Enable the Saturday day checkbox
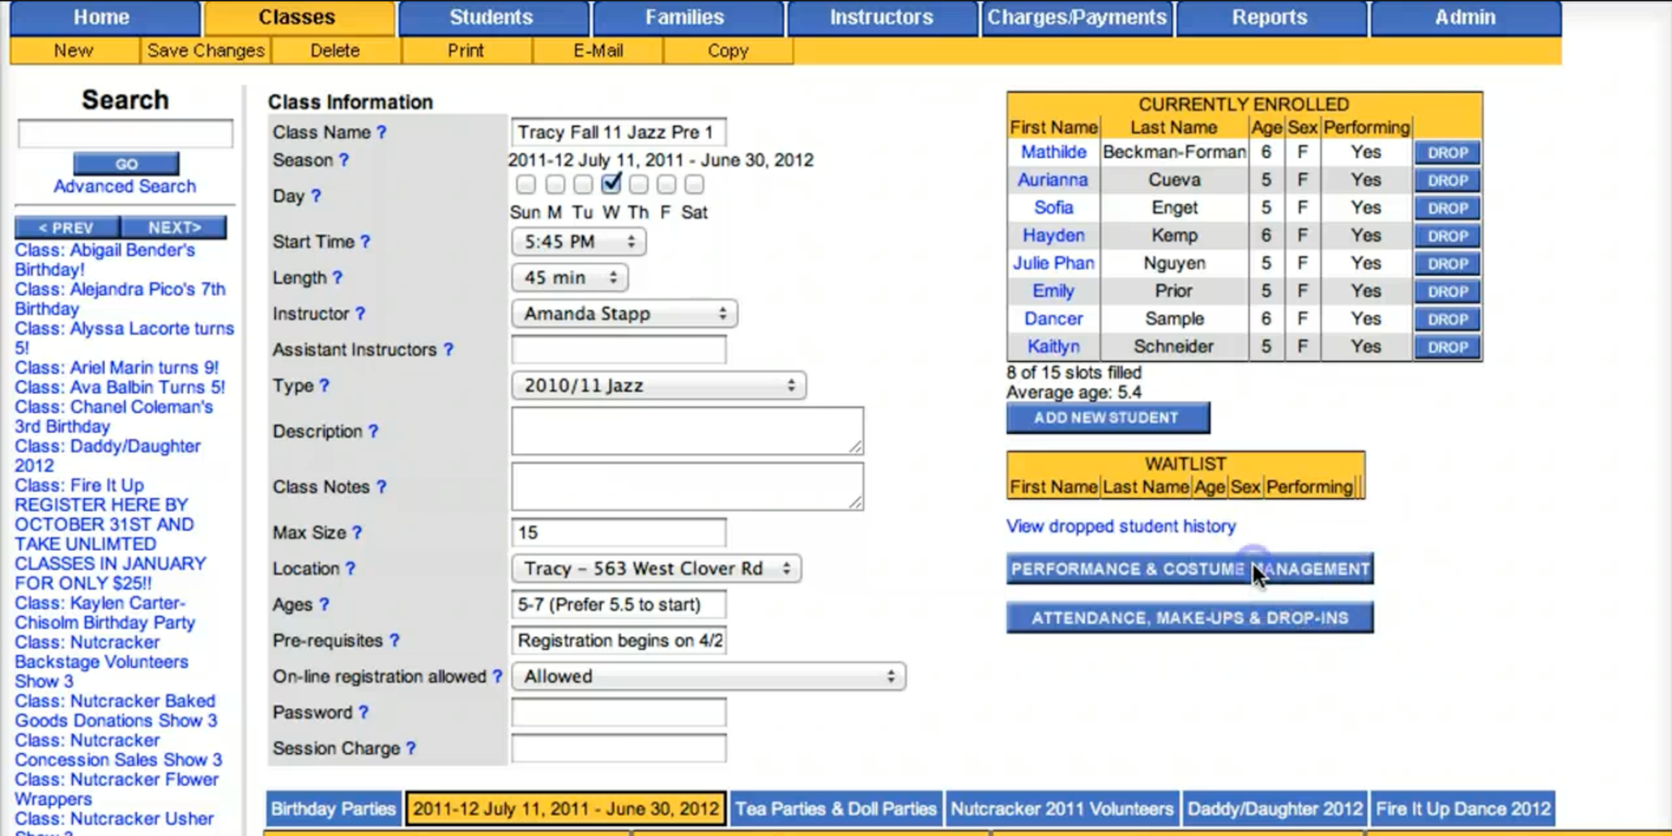The width and height of the screenshot is (1672, 836). [691, 186]
